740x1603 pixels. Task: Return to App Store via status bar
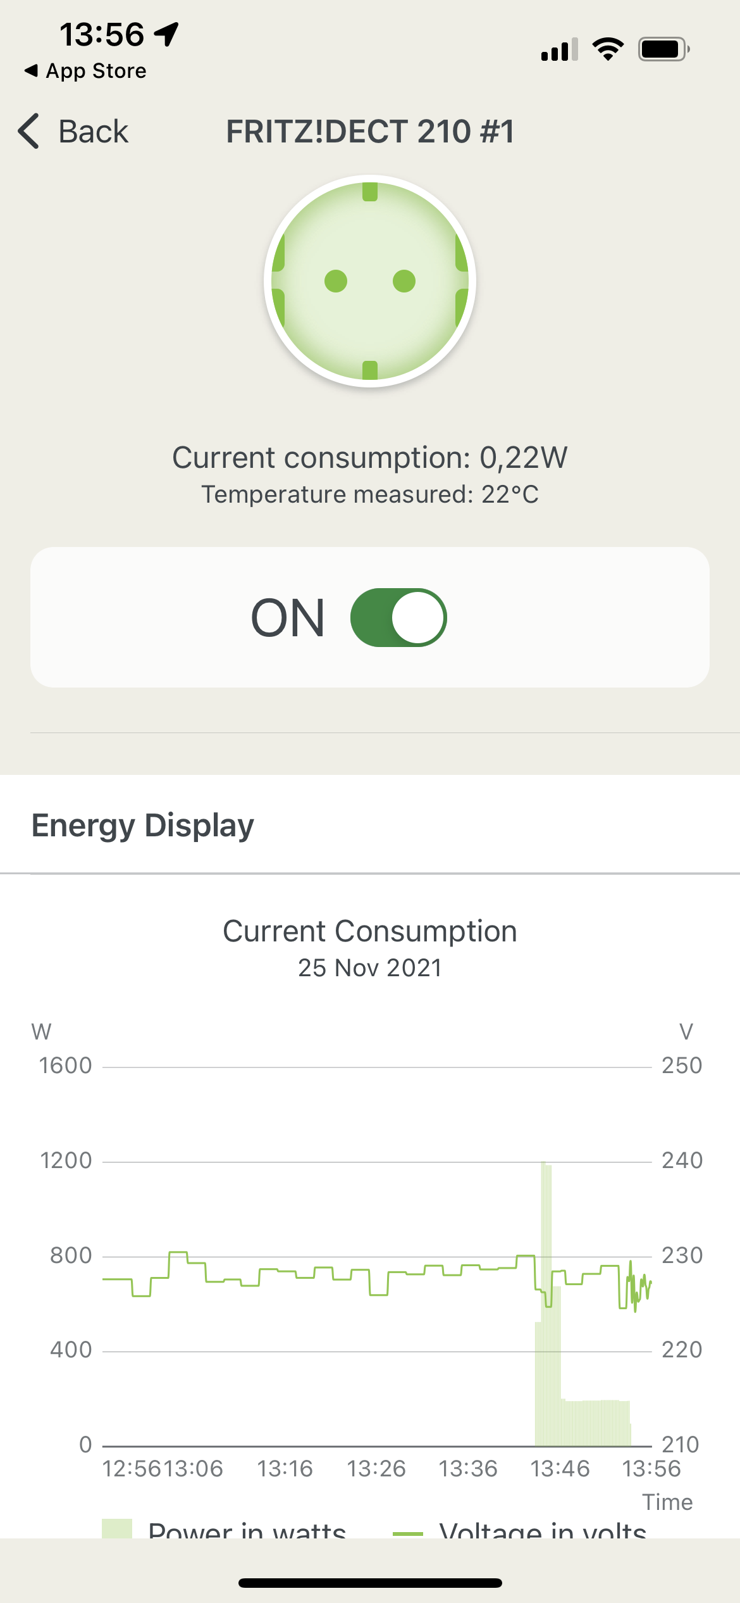(x=85, y=71)
